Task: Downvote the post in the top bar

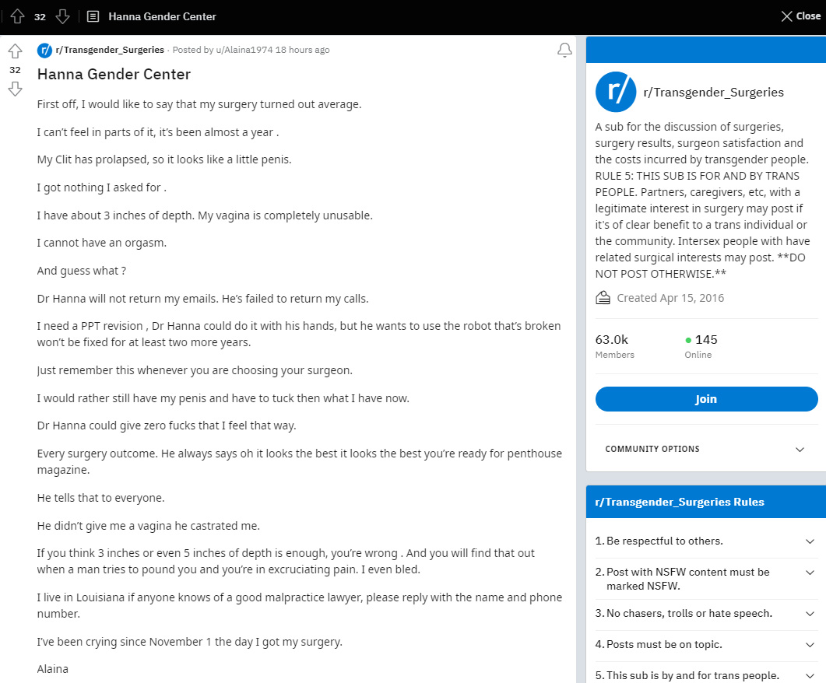Action: (63, 16)
